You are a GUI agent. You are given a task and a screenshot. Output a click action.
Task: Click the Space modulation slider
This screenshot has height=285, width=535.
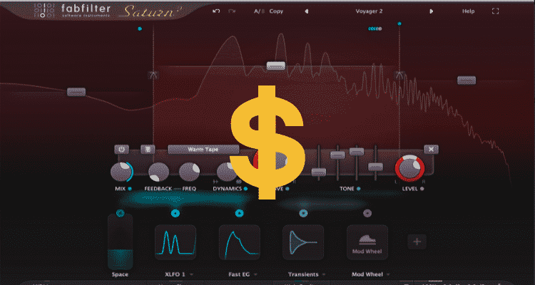(120, 241)
